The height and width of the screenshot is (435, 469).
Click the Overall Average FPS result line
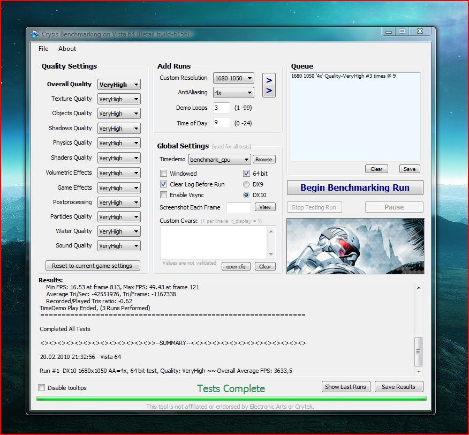coord(166,371)
